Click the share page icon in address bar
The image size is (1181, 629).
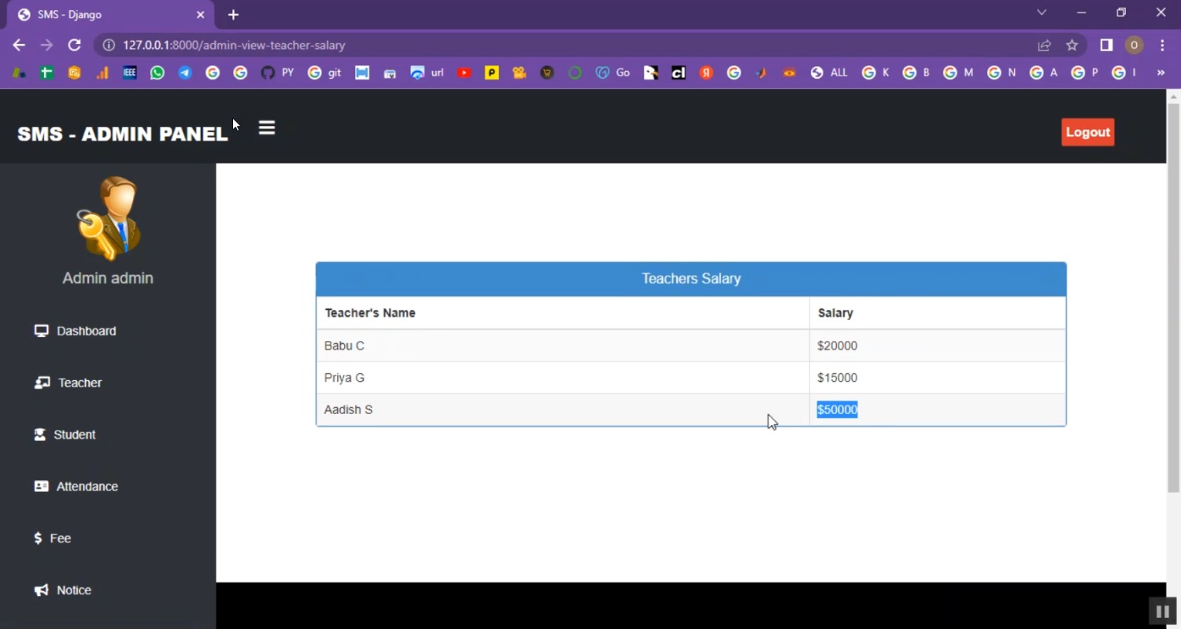click(1044, 46)
